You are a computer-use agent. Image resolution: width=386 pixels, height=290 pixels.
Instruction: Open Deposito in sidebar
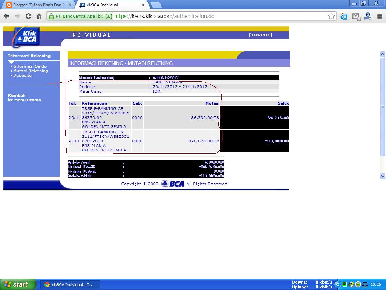[22, 76]
